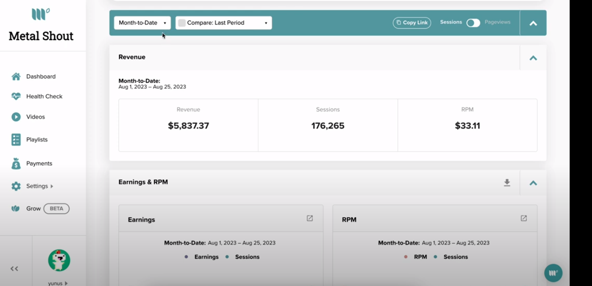This screenshot has width=592, height=286.
Task: Click the 176,265 sessions value
Action: [x=328, y=126]
